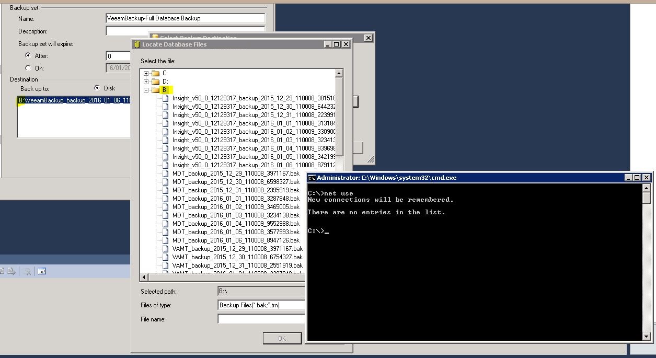This screenshot has width=656, height=358.
Task: Click the file icon beside MDT_backup_2016_01_06_110008_8947126.bak
Action: tap(167, 240)
